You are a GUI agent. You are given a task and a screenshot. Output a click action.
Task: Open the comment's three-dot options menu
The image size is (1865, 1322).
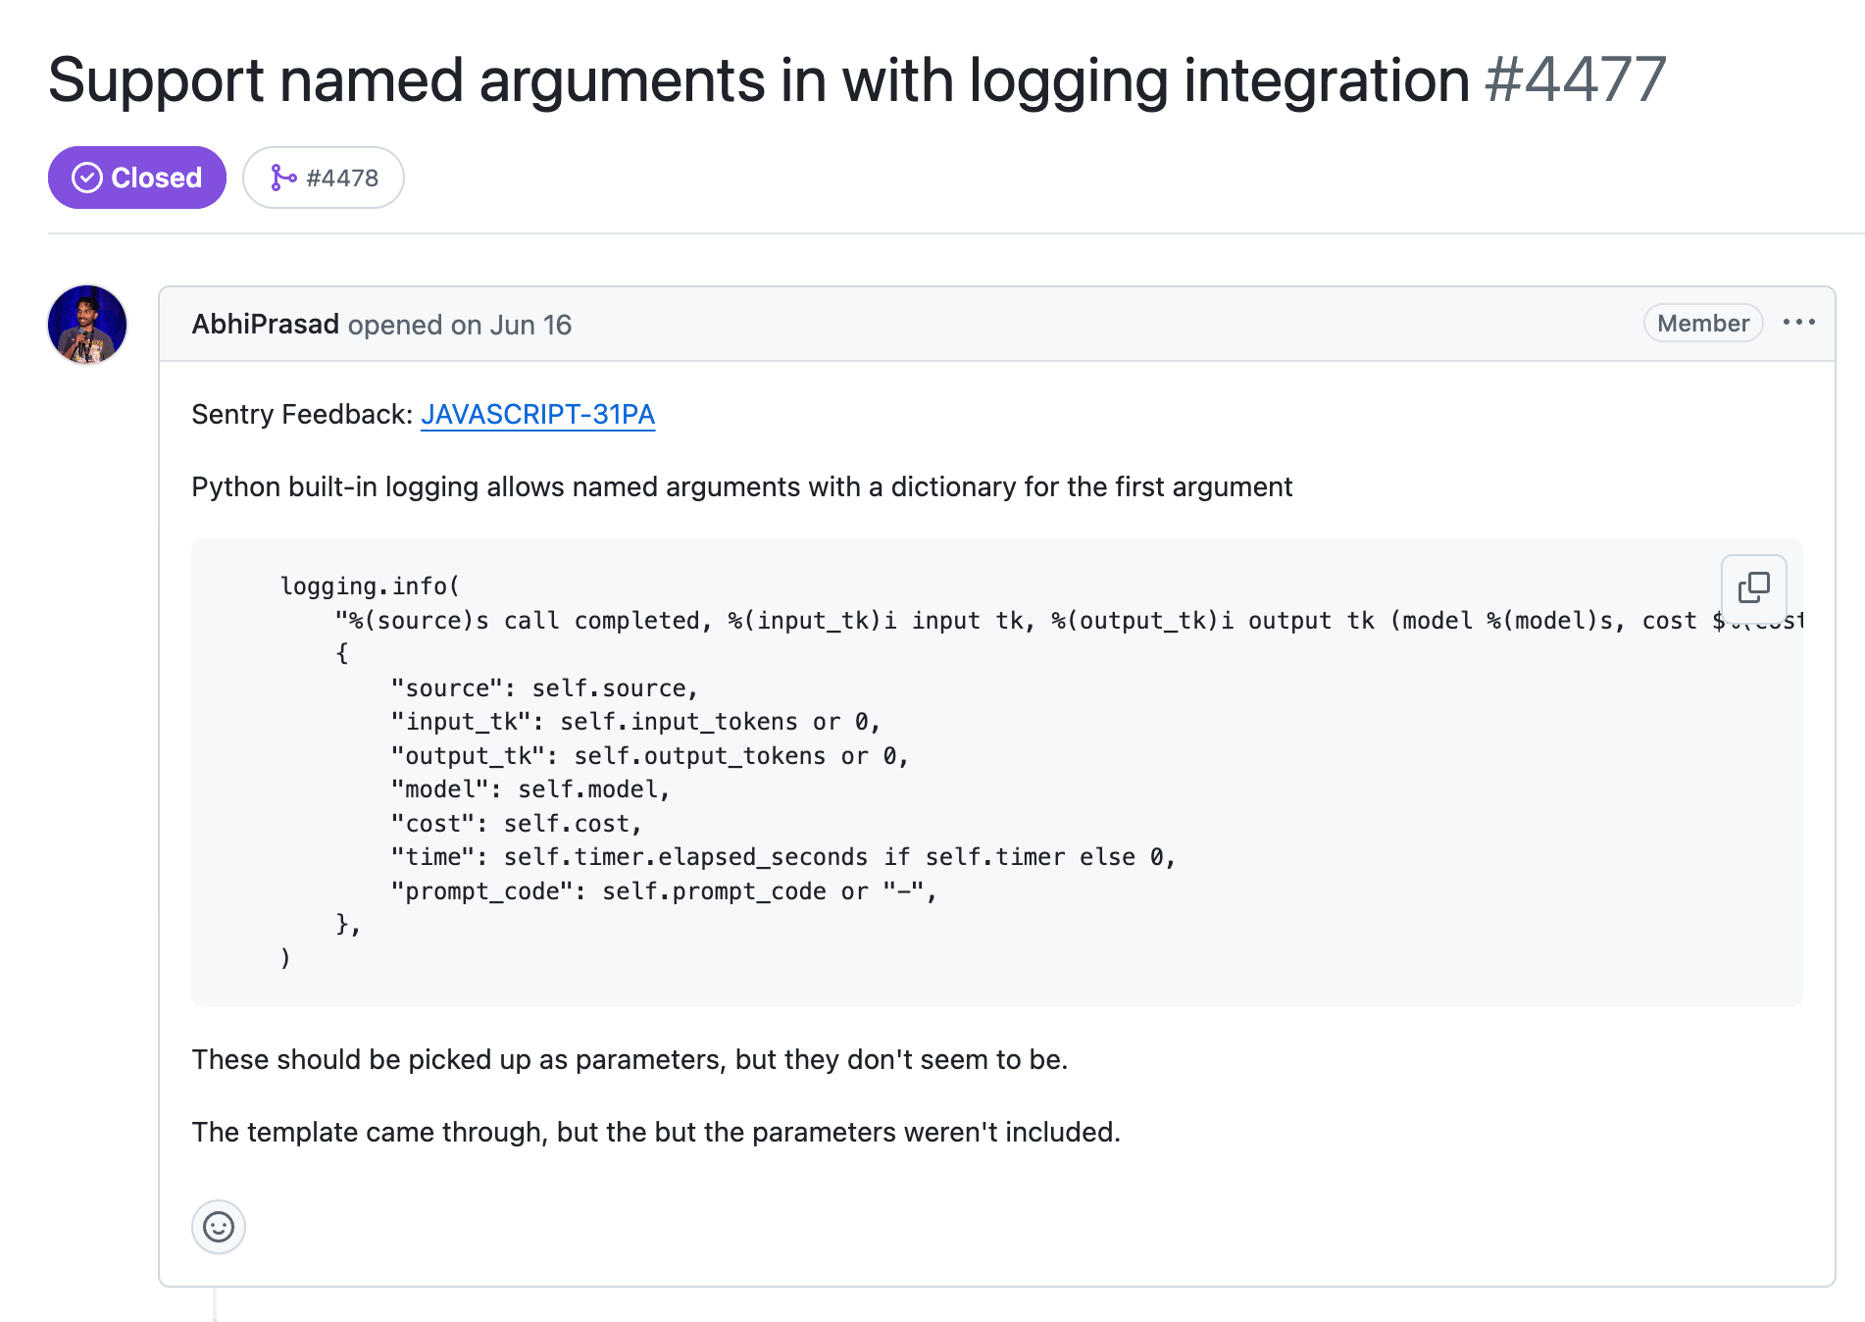(1799, 323)
